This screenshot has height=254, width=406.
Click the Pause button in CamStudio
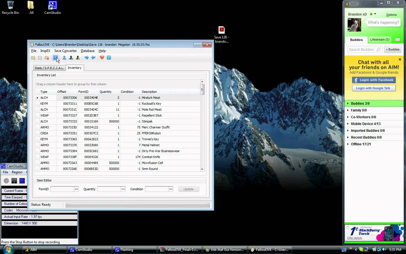[x=14, y=181]
